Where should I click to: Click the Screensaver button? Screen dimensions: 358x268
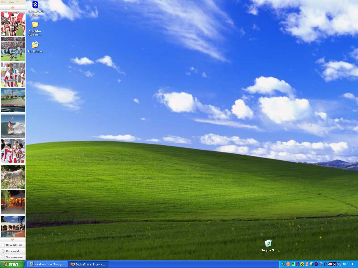13,257
